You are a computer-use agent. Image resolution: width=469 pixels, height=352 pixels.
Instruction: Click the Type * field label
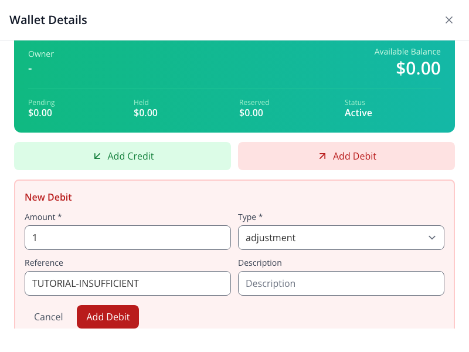(250, 217)
